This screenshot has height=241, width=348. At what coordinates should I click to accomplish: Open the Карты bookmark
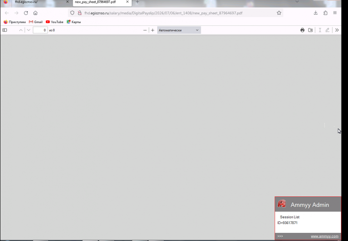coord(74,22)
